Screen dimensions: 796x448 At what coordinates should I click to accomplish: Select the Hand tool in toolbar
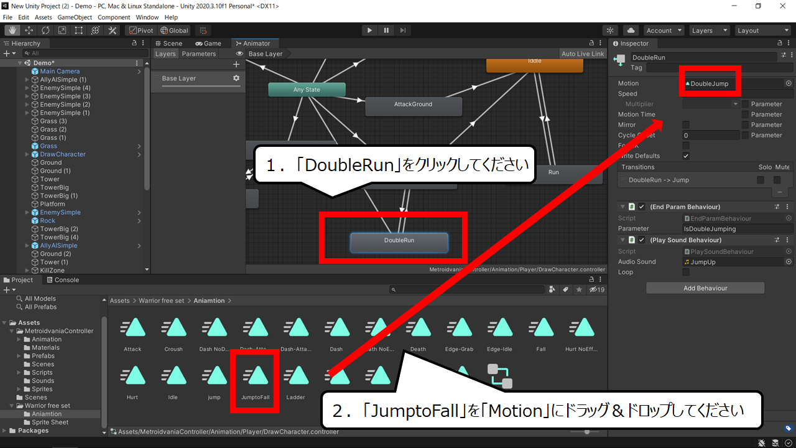click(12, 30)
